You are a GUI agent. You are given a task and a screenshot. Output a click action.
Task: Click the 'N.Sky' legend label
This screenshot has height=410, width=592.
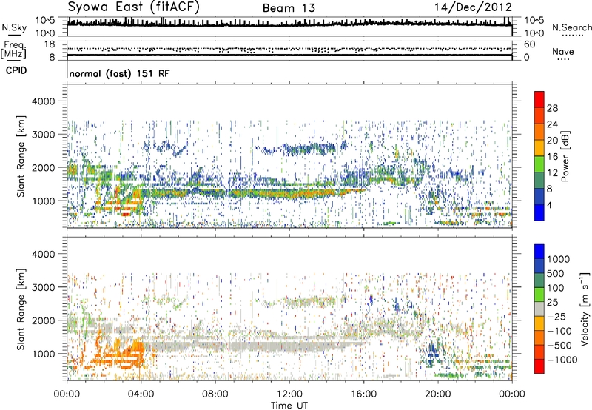14,27
